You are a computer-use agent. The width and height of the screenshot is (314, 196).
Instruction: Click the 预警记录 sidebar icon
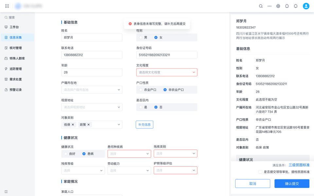click(6, 90)
